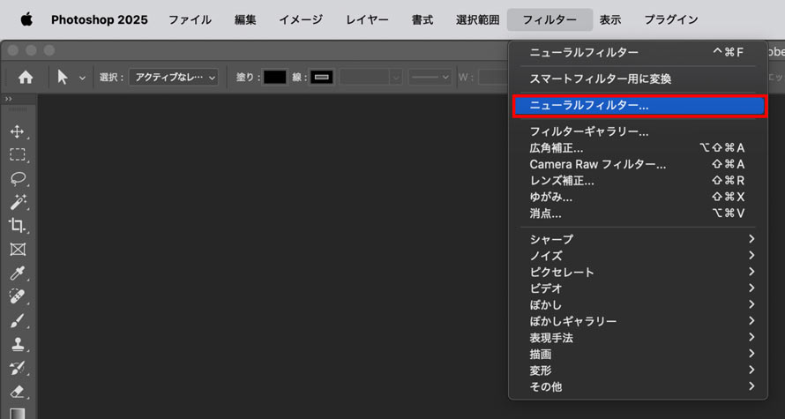Expand the 描画 submenu
The width and height of the screenshot is (785, 419).
pos(638,355)
